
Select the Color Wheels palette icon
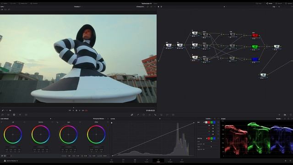[14, 115]
